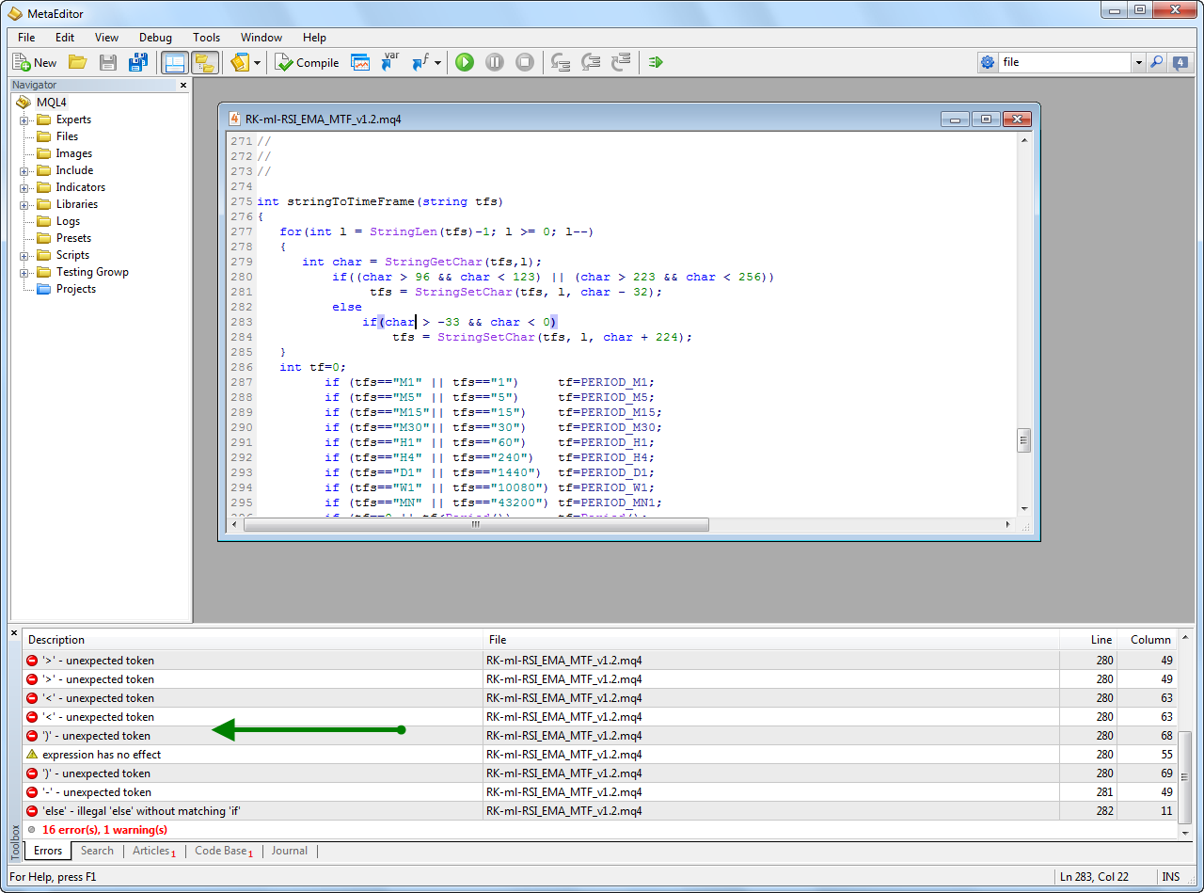Switch to the Search tab in Toolbox
The image size is (1204, 893).
97,851
